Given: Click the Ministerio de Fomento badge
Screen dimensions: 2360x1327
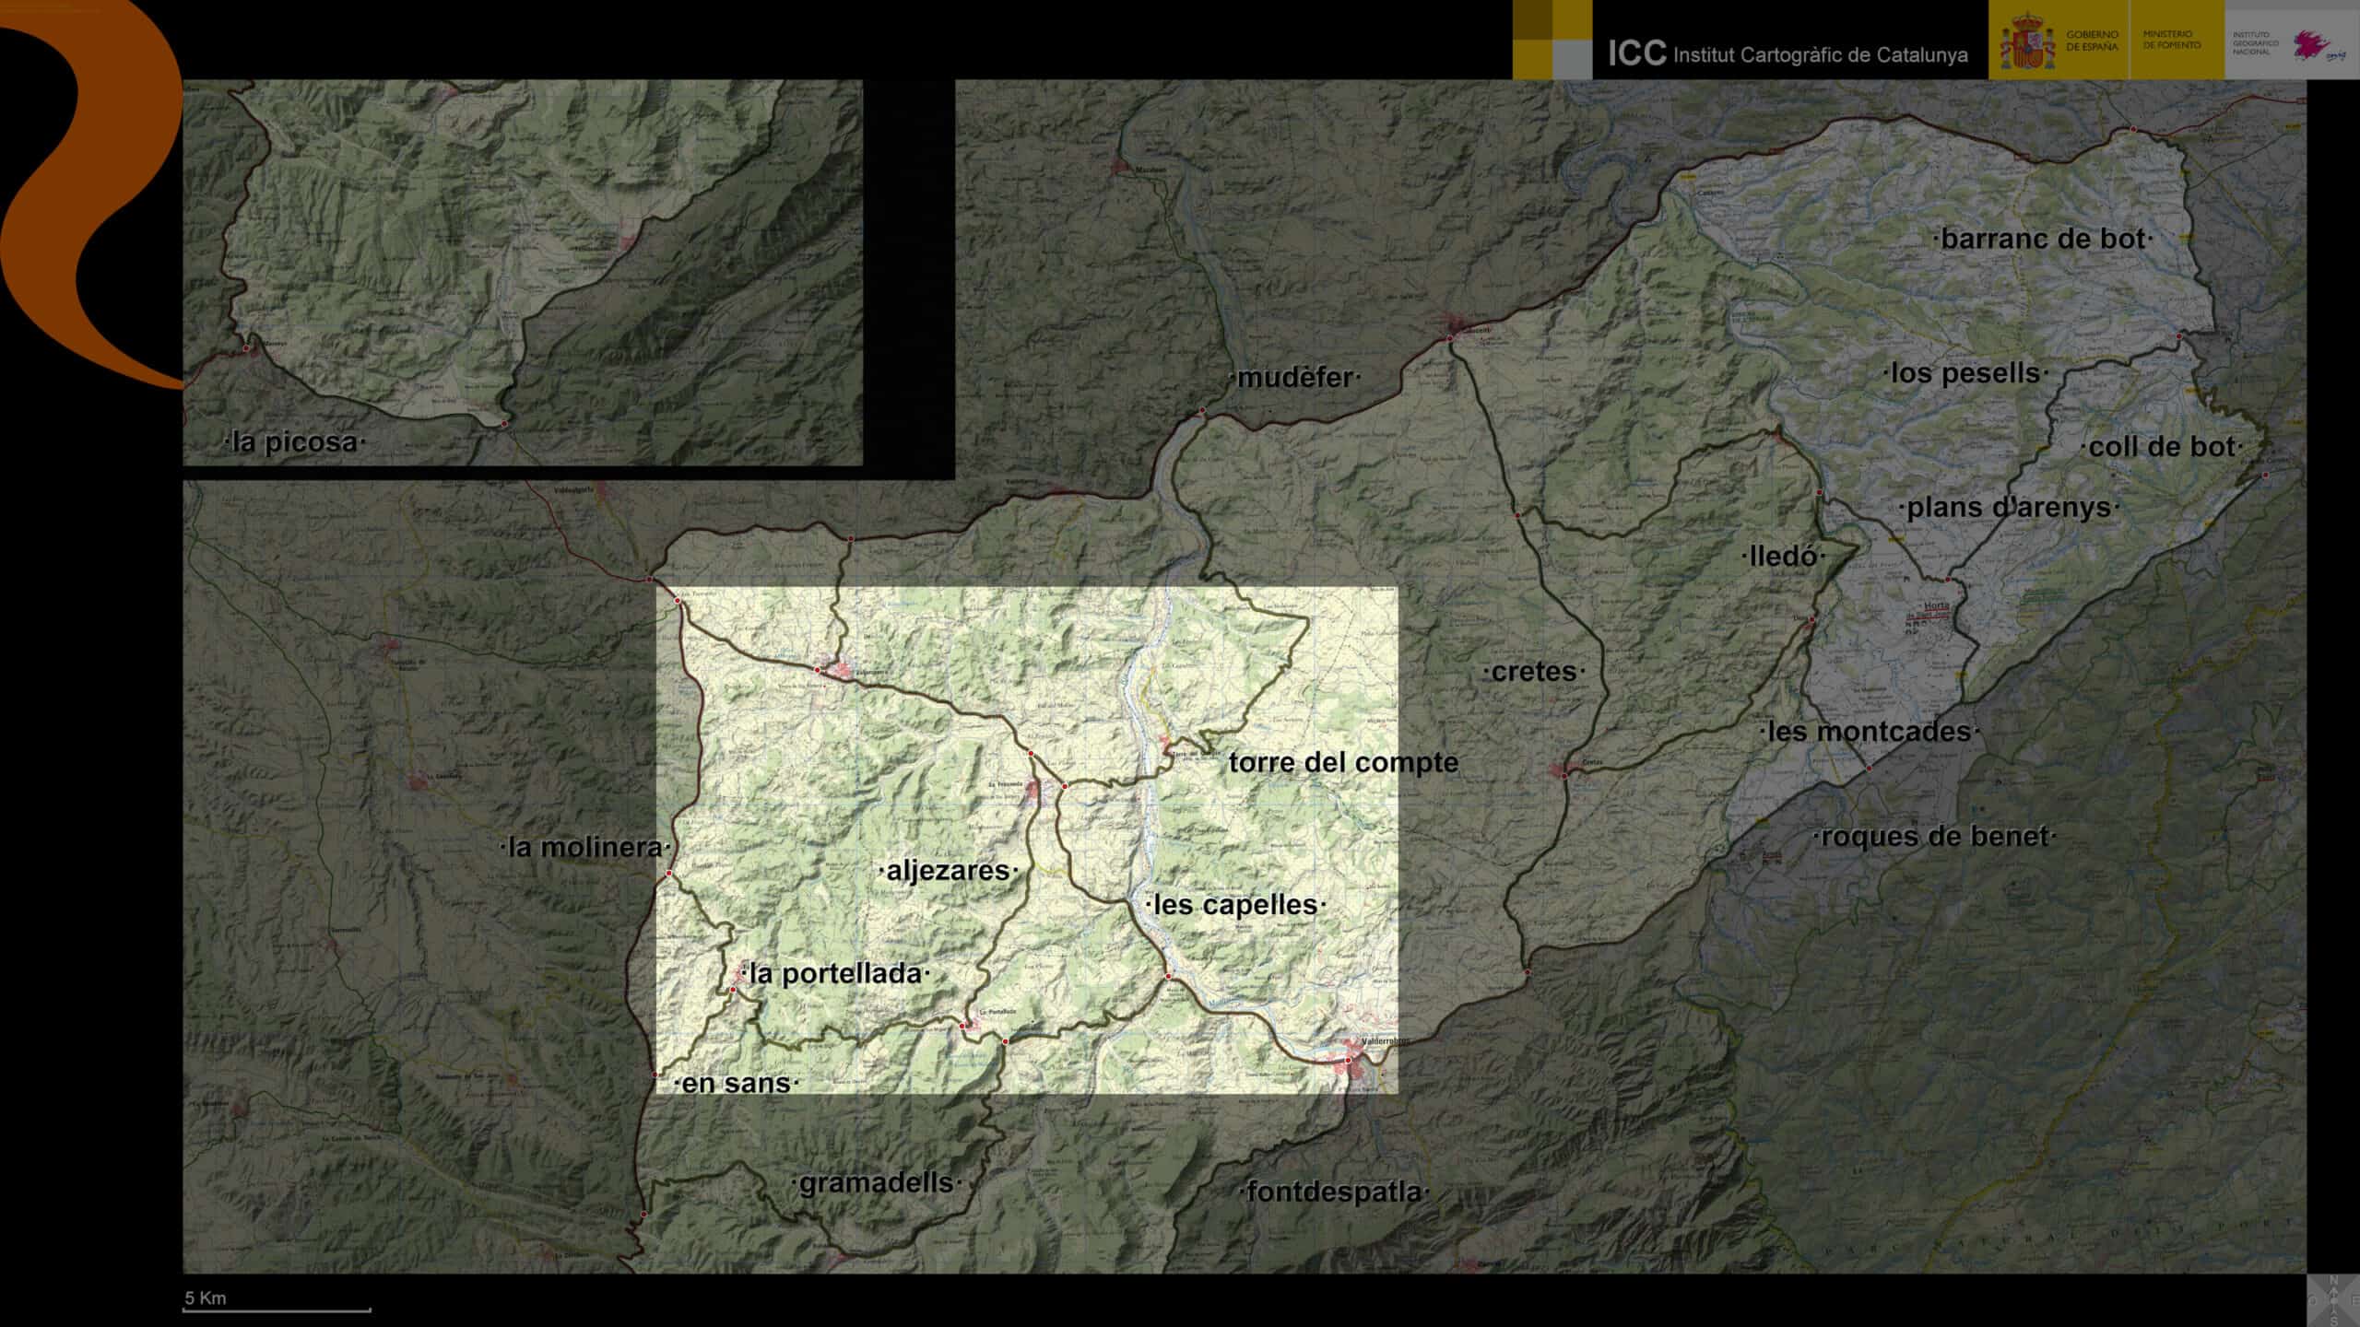Looking at the screenshot, I should pyautogui.click(x=2174, y=40).
